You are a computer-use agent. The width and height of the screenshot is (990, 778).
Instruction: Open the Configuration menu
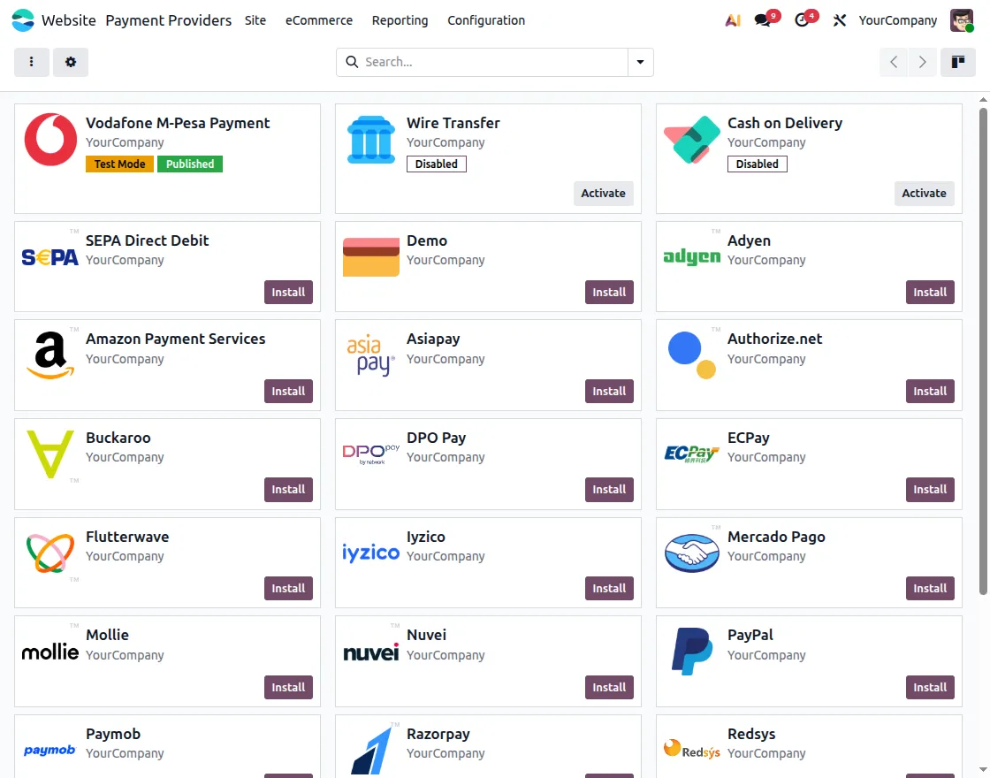485,20
